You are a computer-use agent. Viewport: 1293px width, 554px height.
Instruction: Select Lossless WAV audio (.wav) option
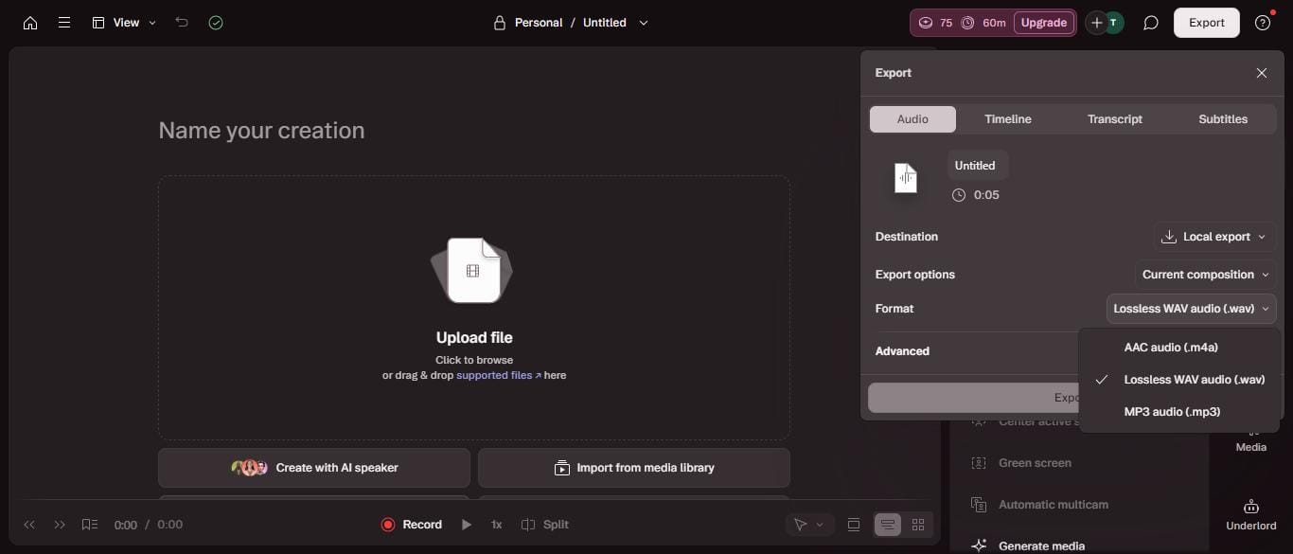pos(1179,380)
